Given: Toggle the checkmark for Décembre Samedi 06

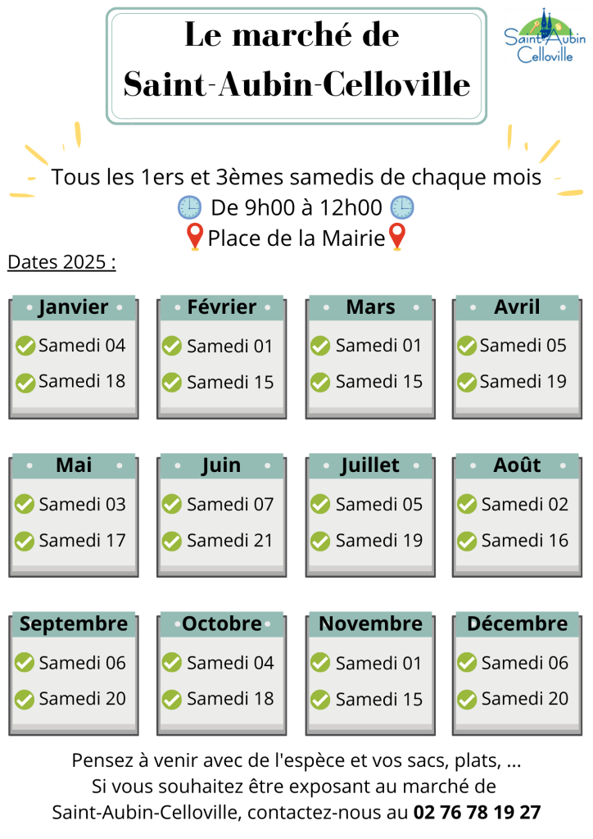Looking at the screenshot, I should click(467, 662).
